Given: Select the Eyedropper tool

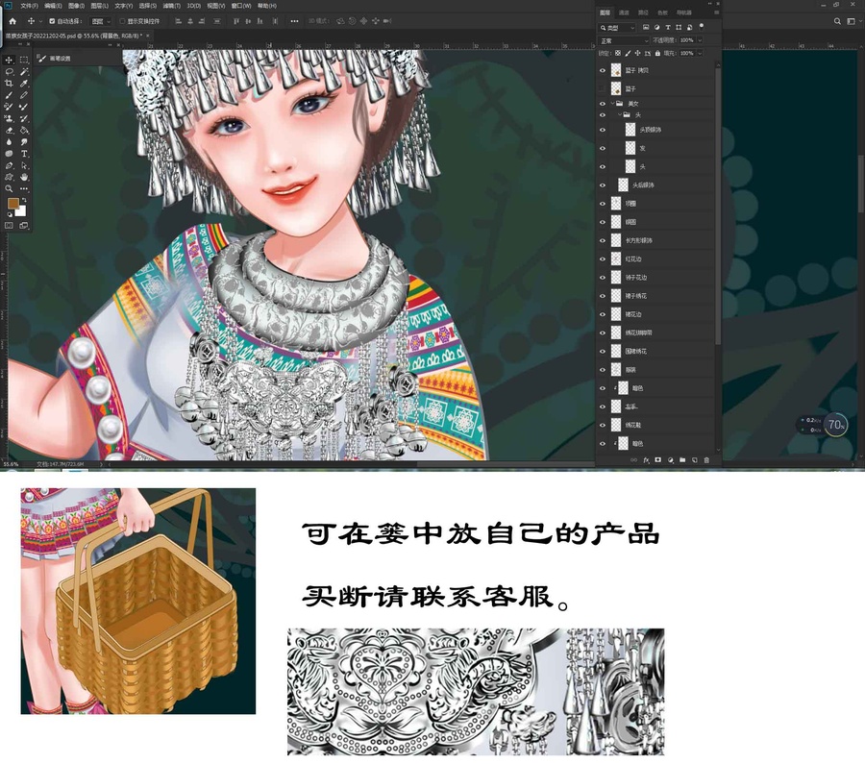Looking at the screenshot, I should [x=24, y=84].
